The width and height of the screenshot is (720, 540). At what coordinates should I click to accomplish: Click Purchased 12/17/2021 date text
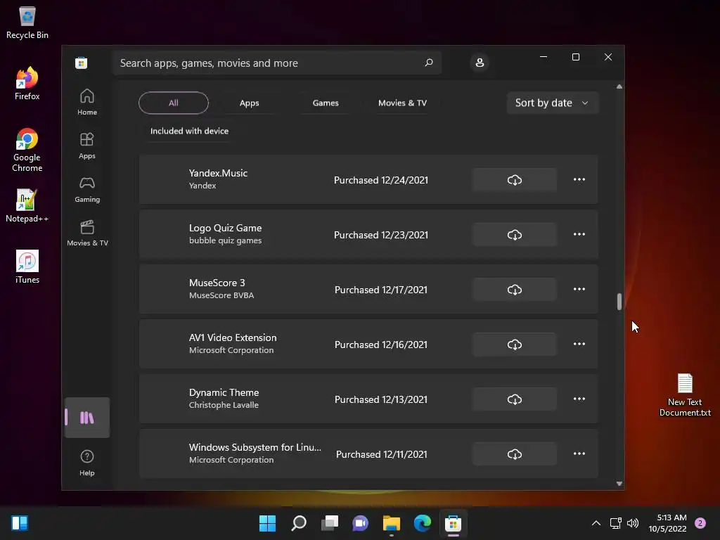381,290
